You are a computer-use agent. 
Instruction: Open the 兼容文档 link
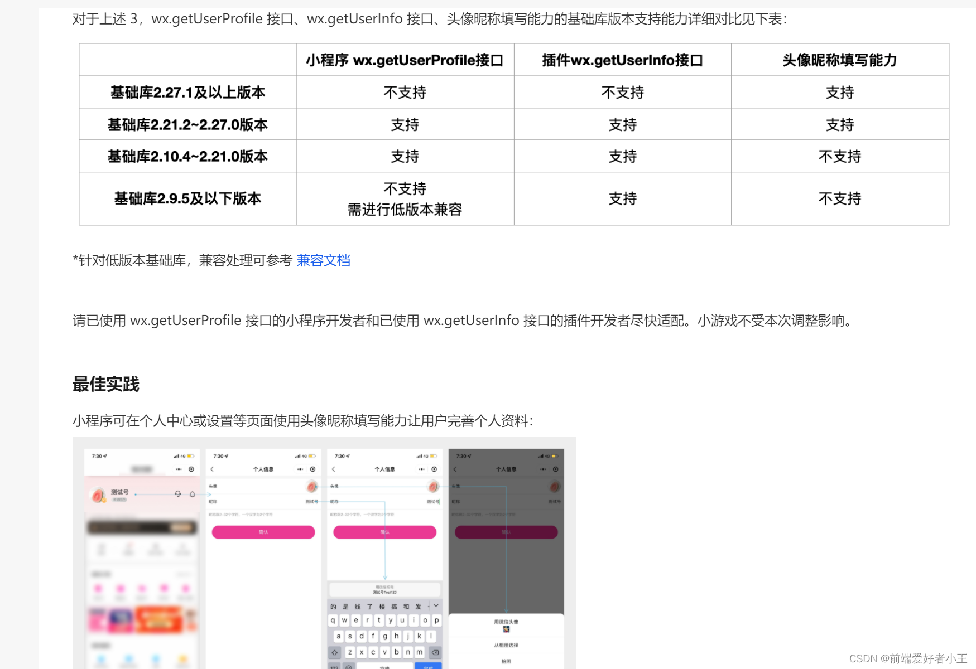click(323, 260)
